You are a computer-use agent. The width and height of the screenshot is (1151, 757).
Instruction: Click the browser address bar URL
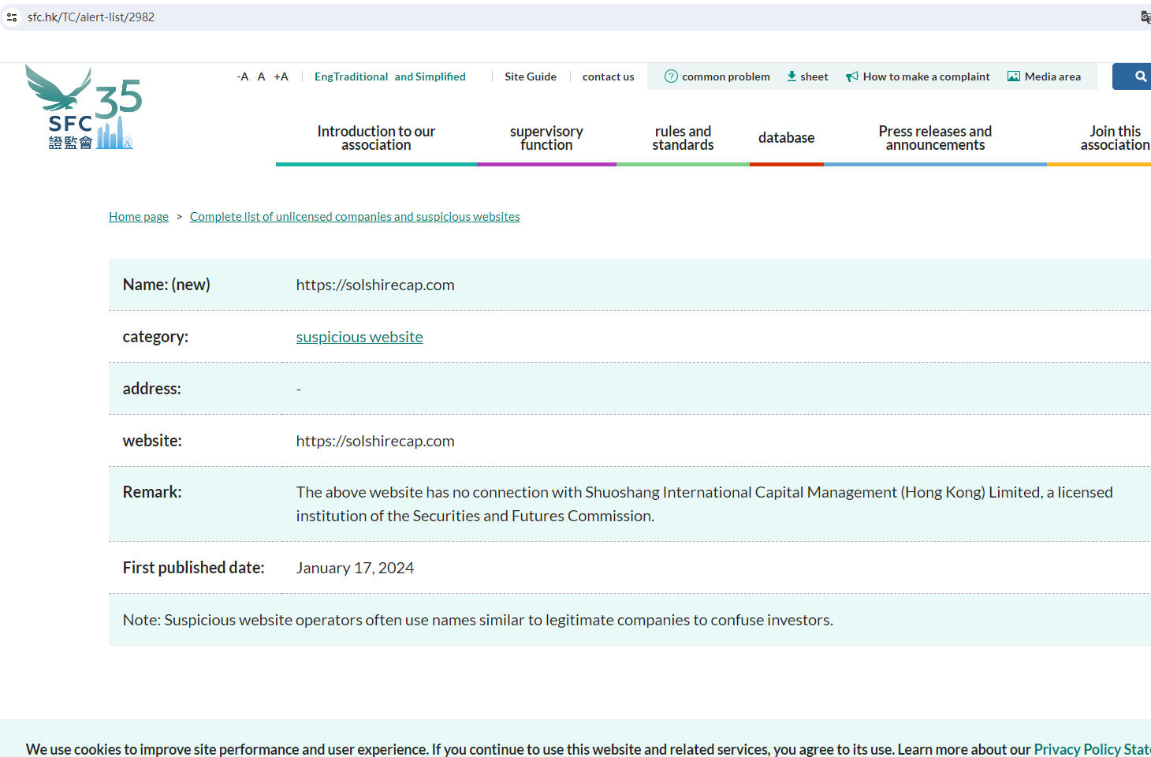pyautogui.click(x=91, y=17)
